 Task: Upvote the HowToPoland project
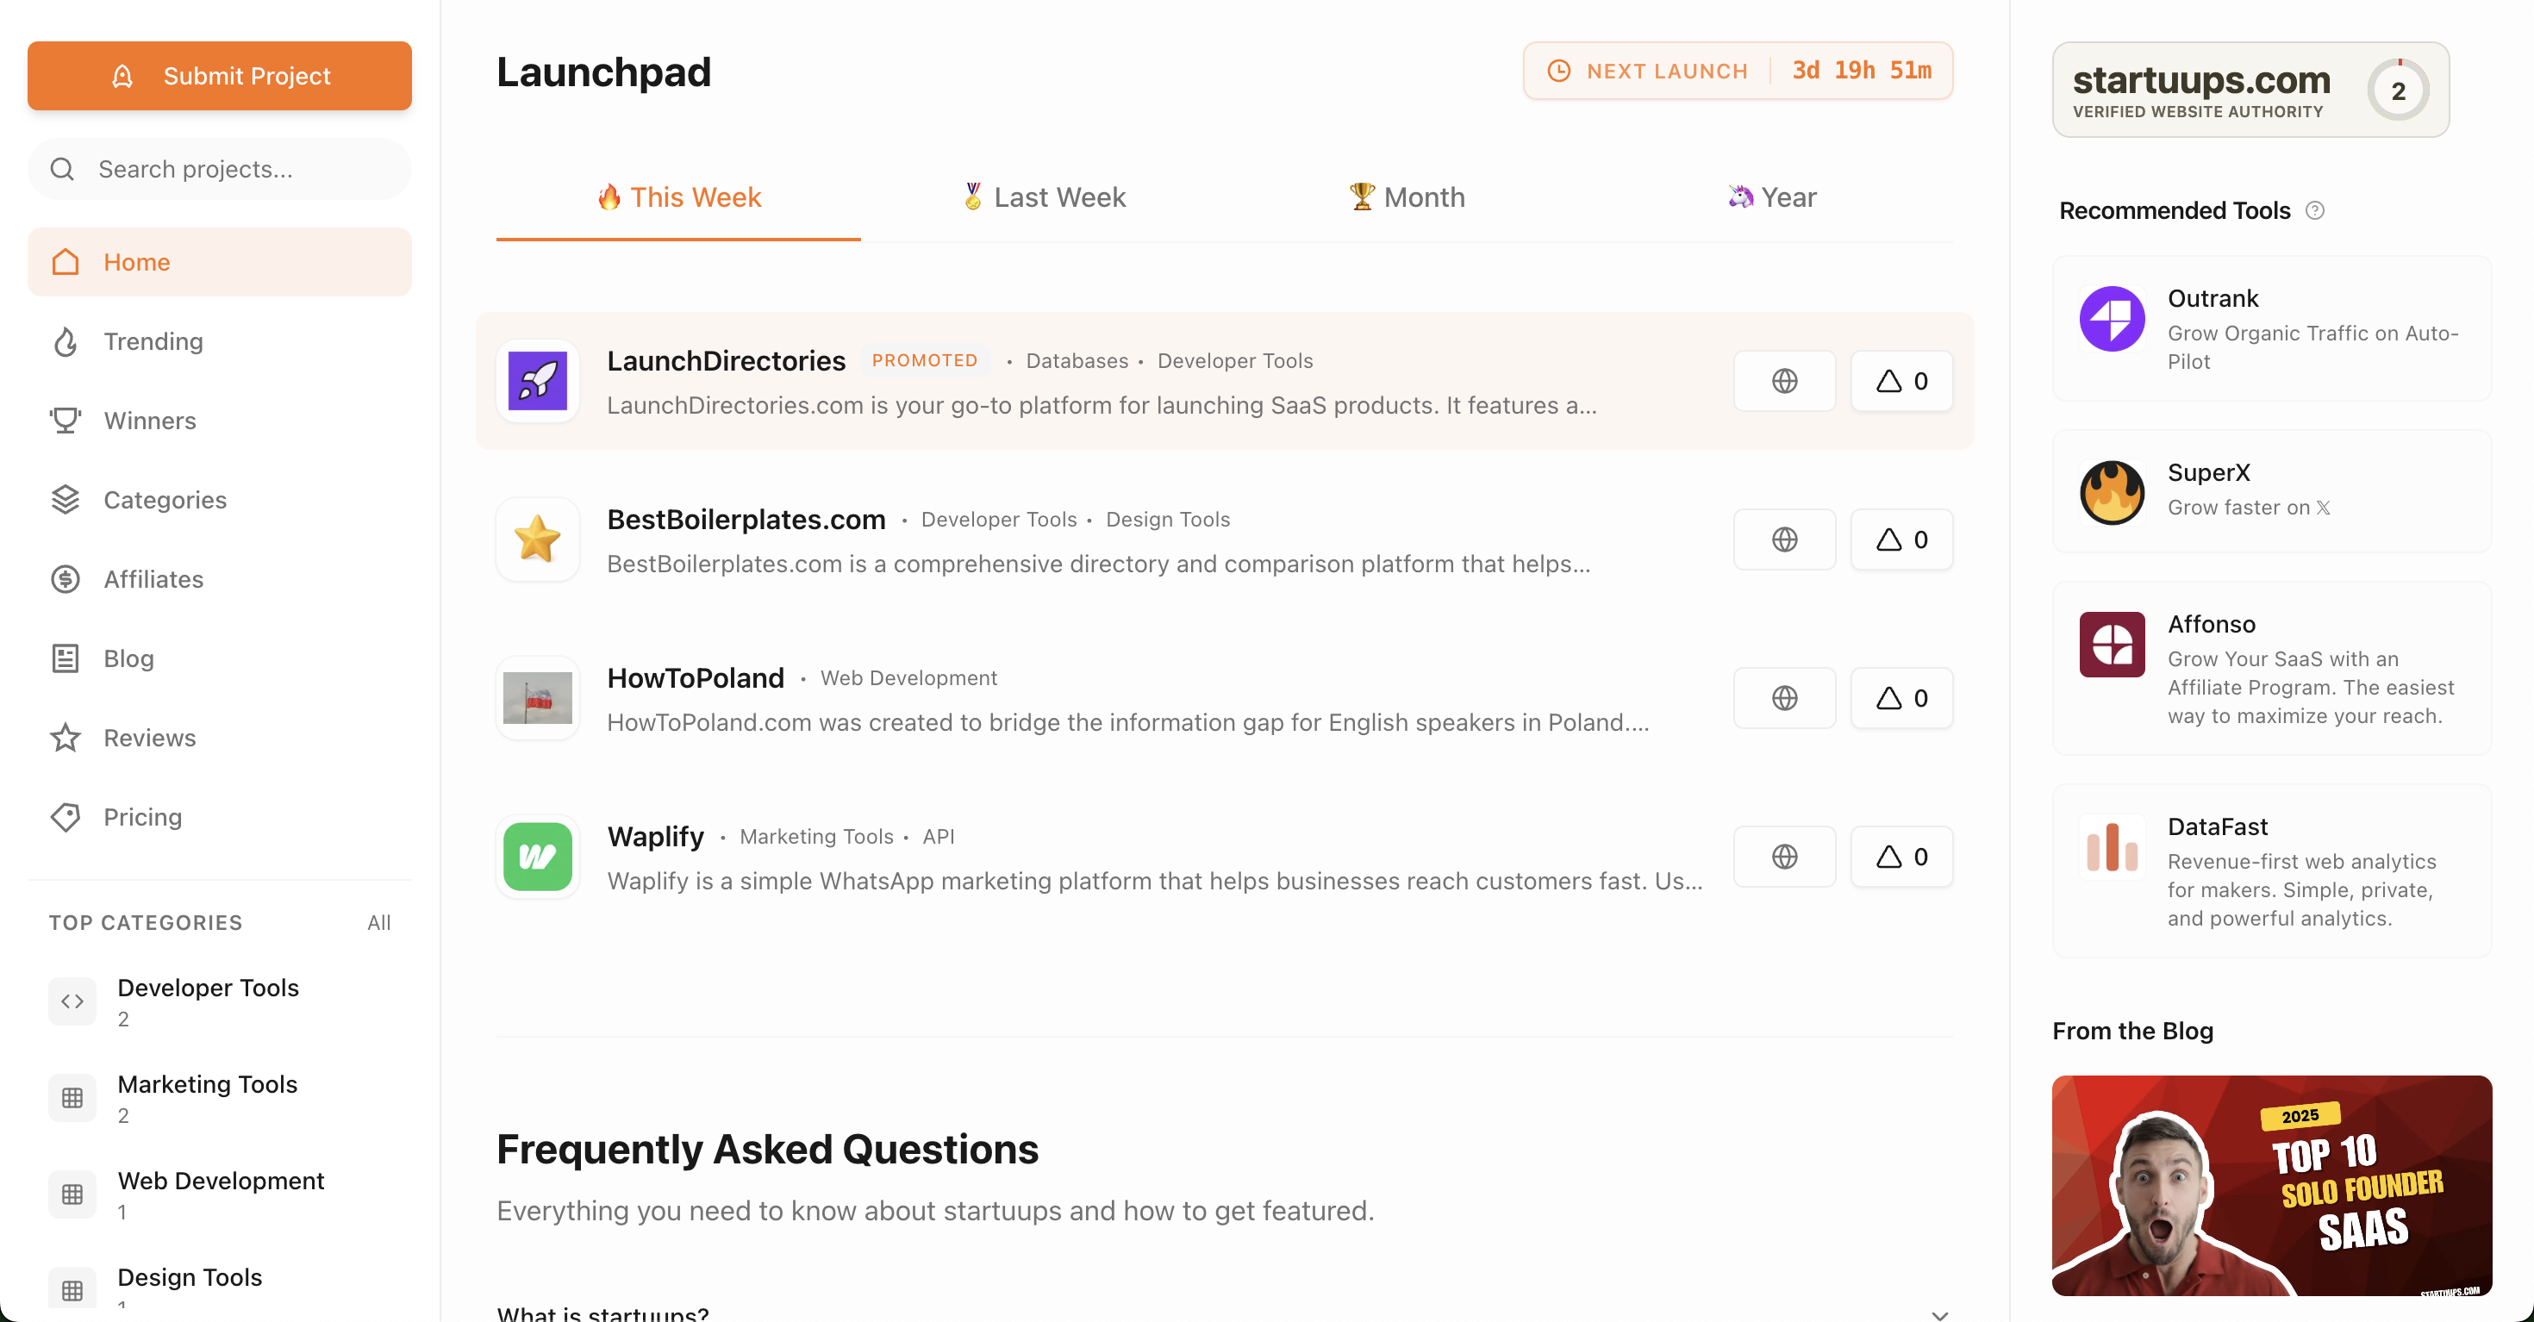(1900, 698)
